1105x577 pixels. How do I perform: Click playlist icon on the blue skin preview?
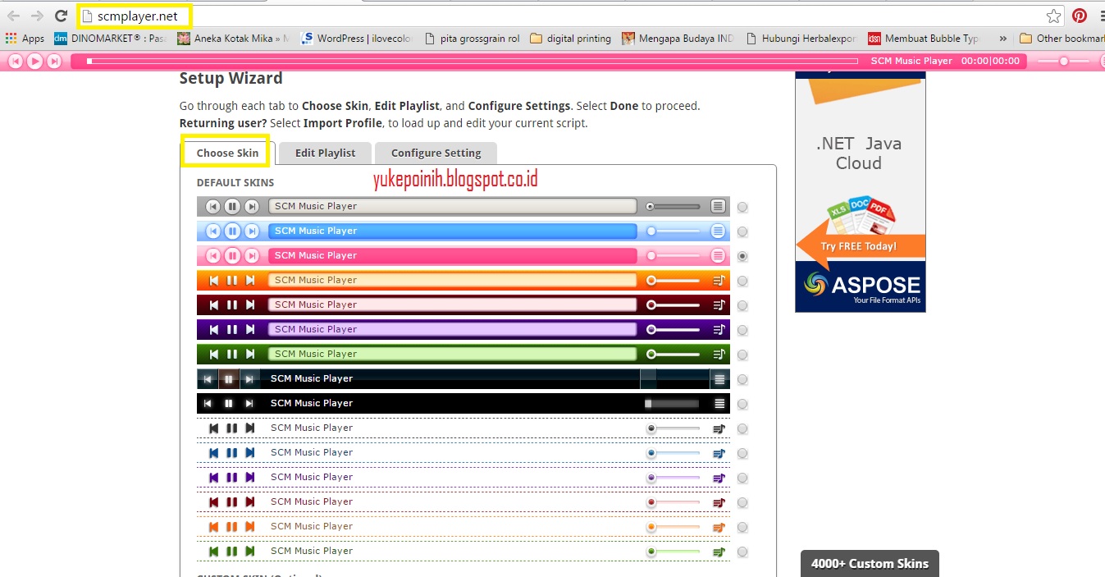click(718, 231)
